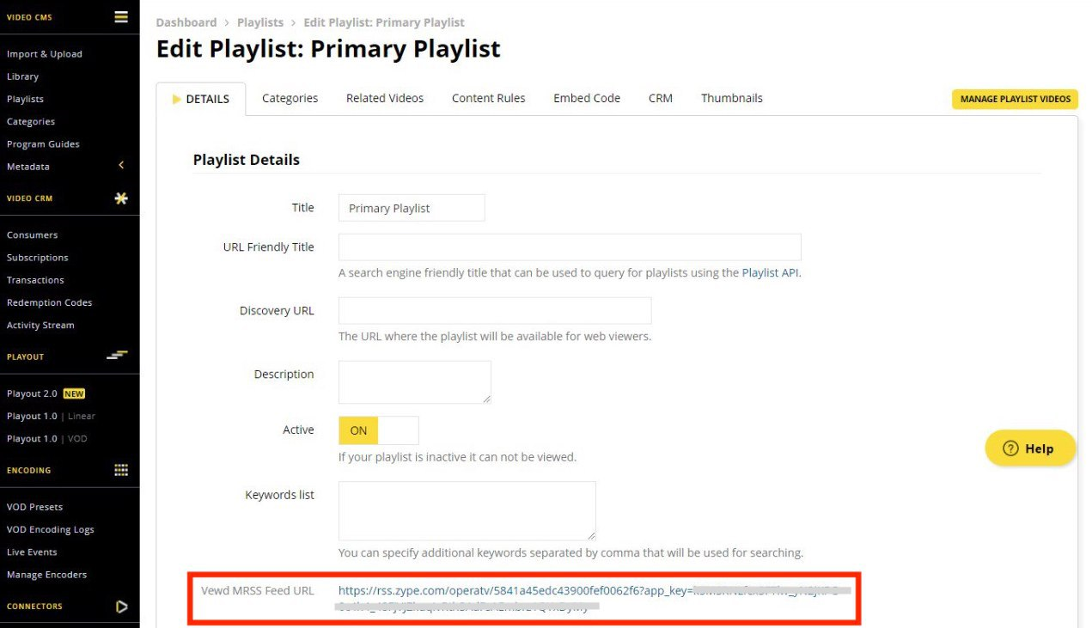Open Activity Stream in sidebar
1092x628 pixels.
tap(40, 325)
